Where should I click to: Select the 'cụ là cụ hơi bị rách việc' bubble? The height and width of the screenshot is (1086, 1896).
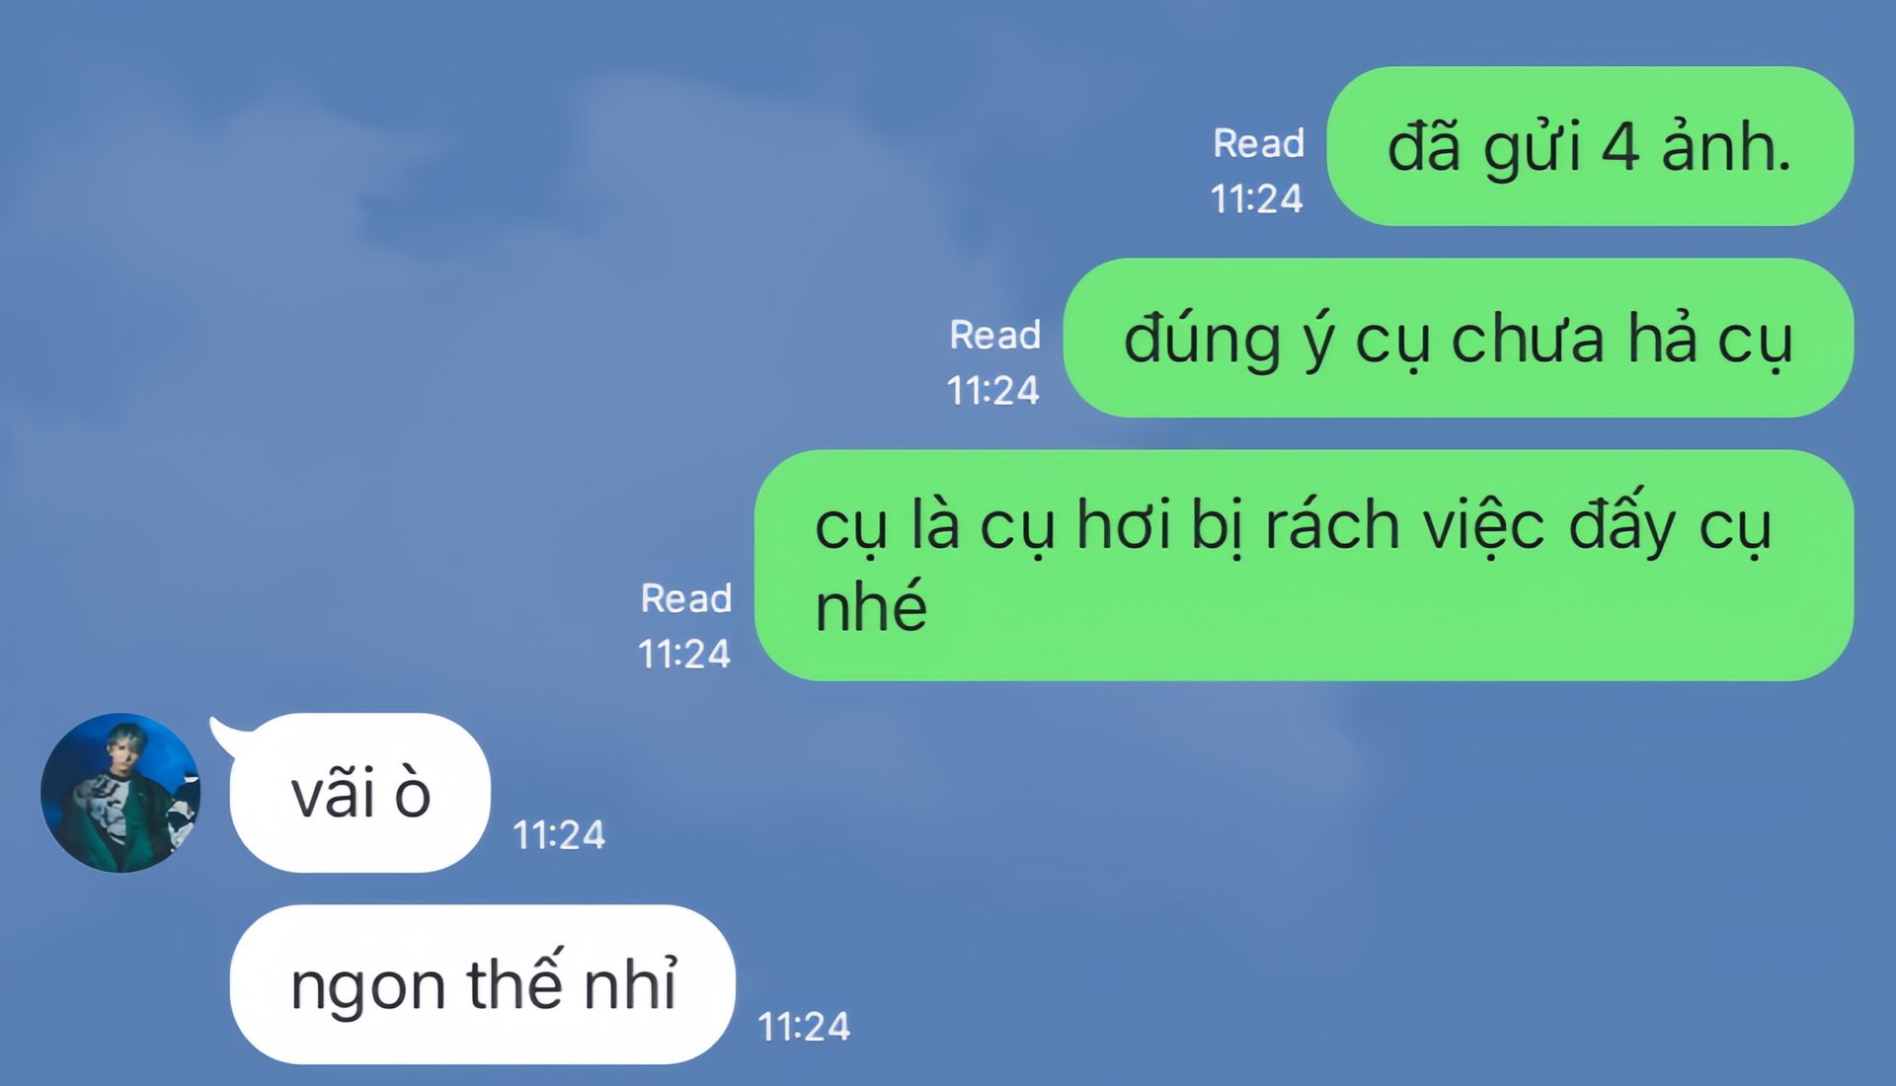click(1304, 565)
